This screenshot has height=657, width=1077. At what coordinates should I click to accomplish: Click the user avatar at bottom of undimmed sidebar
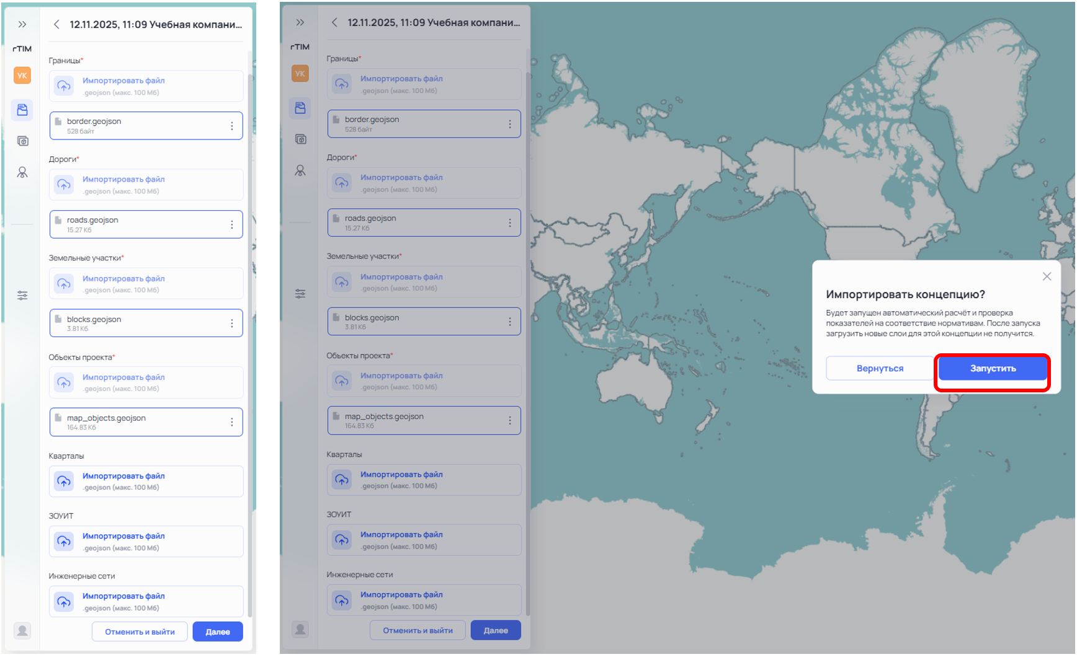22,631
